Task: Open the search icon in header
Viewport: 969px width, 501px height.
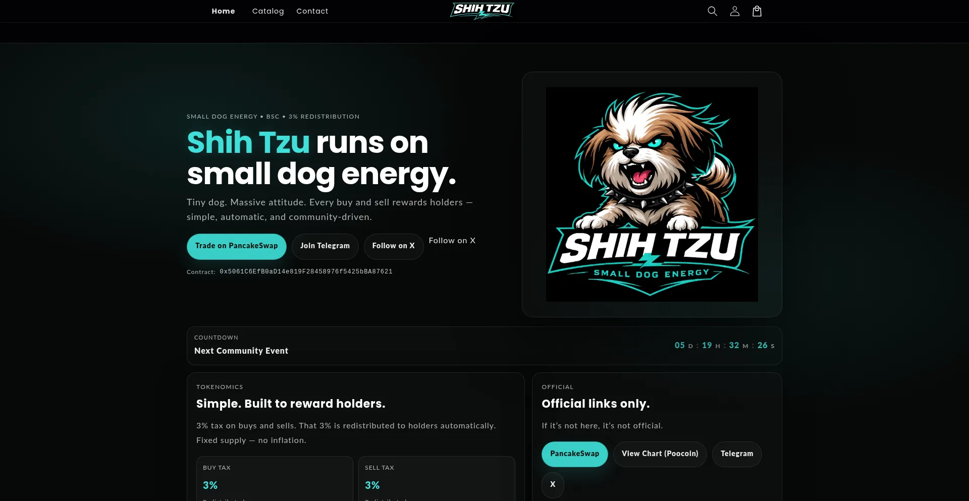Action: [x=712, y=11]
